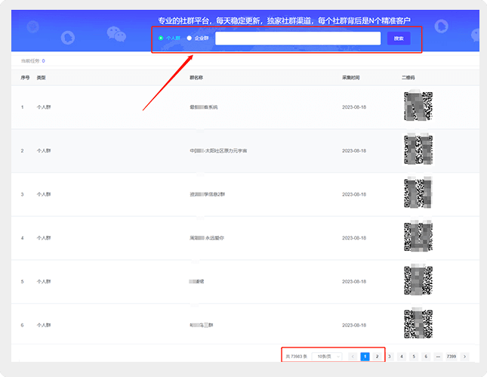Viewport: 487px width, 377px height.
Task: Open QR code thumbnail in row 5
Action: 418,280
